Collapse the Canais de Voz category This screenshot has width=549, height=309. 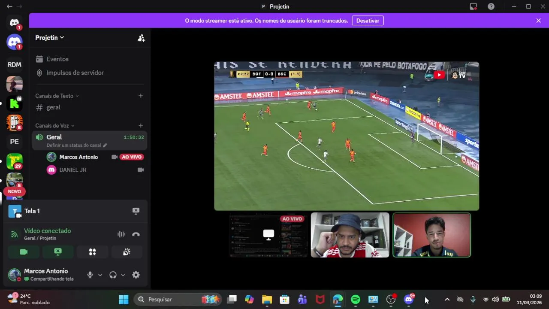pyautogui.click(x=55, y=126)
